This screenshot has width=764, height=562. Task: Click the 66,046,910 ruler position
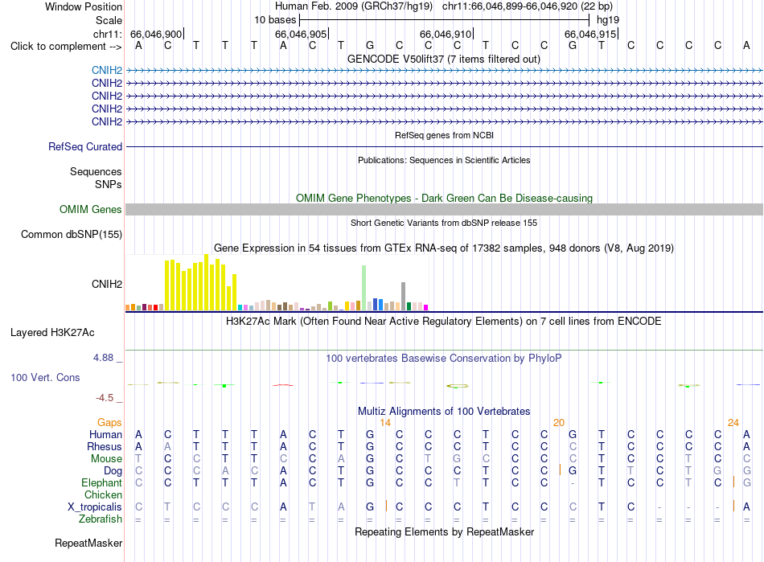tap(446, 34)
